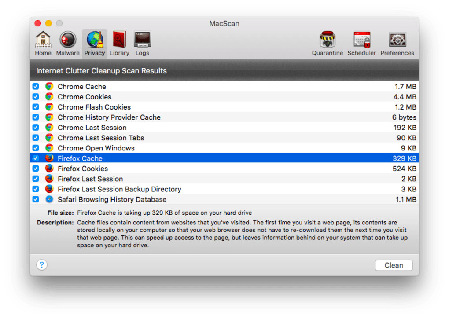The height and width of the screenshot is (319, 449).
Task: Toggle the Chrome History Provider Cache checkbox
Action: pyautogui.click(x=36, y=117)
